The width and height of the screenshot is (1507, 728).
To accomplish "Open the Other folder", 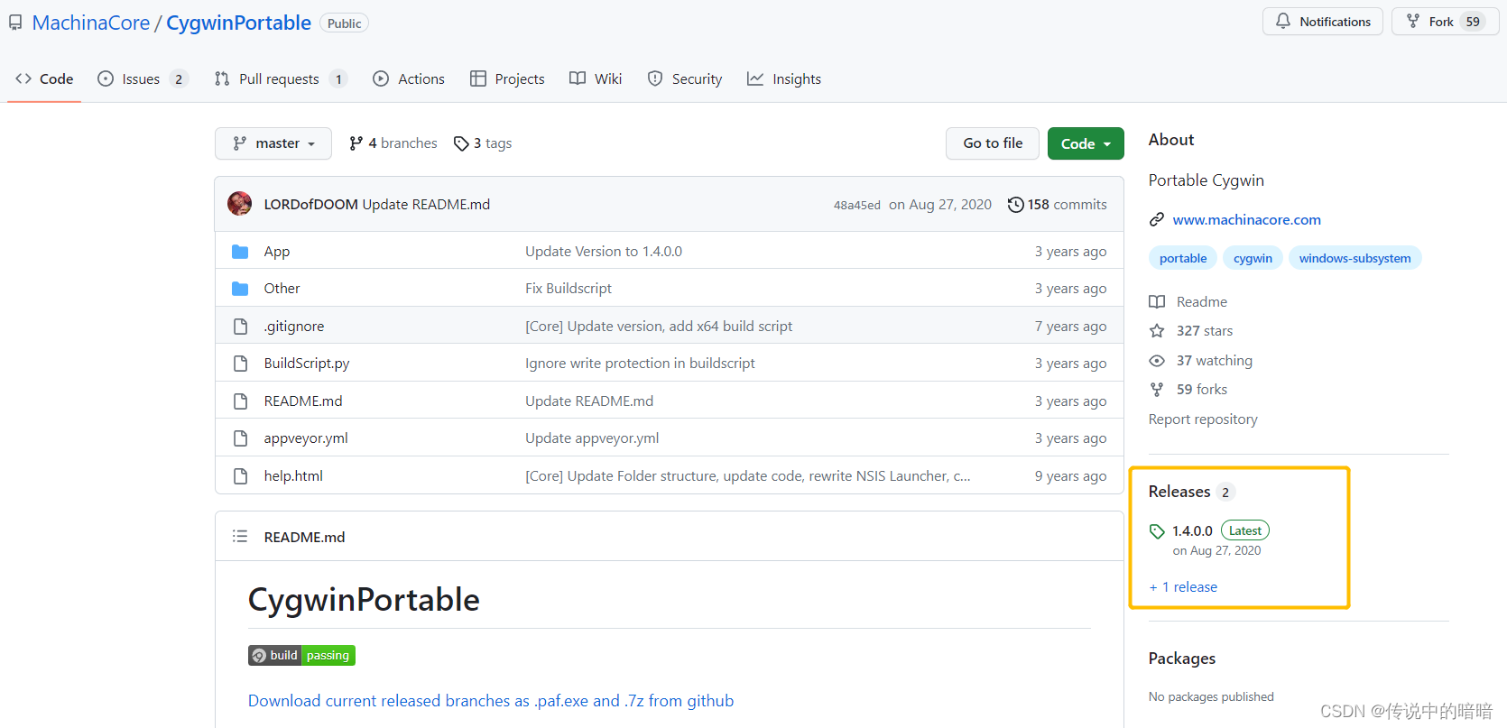I will [282, 289].
